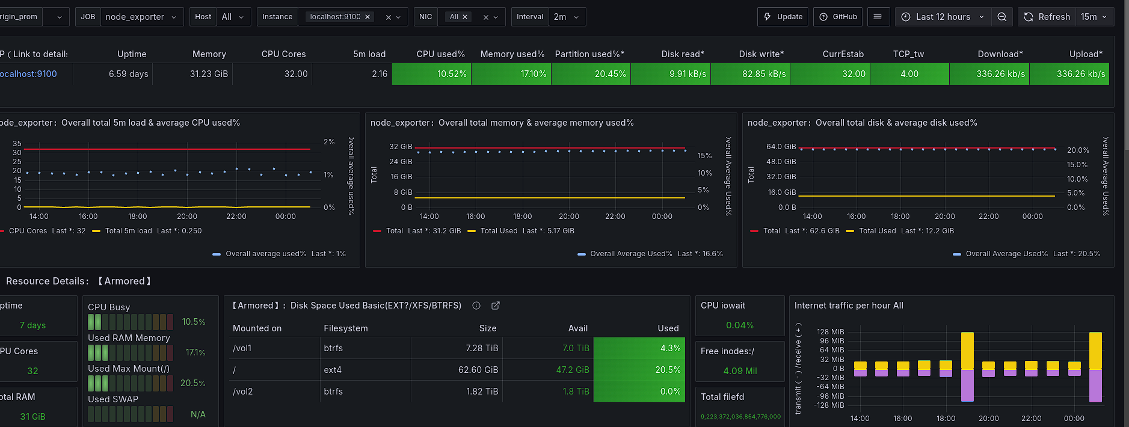Toggle Overall Average Used% in disk legend
The image size is (1129, 427).
coord(1006,254)
